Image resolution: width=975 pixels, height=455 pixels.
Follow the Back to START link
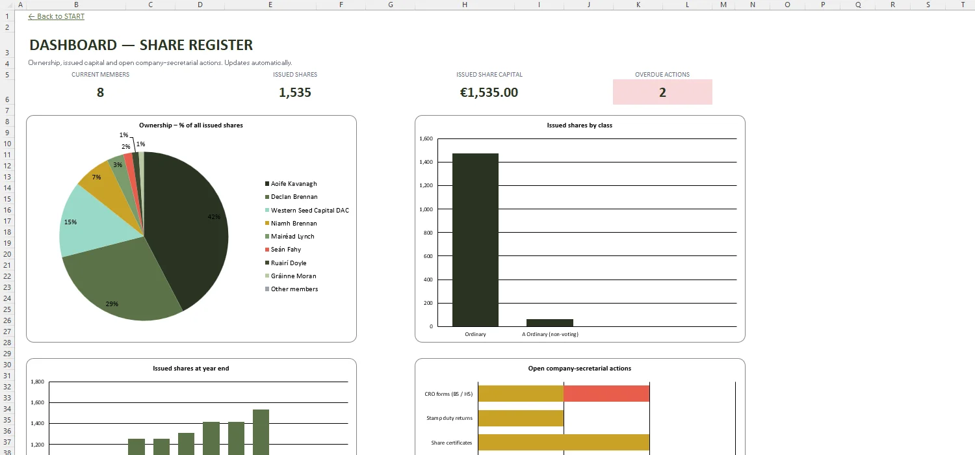coord(57,16)
